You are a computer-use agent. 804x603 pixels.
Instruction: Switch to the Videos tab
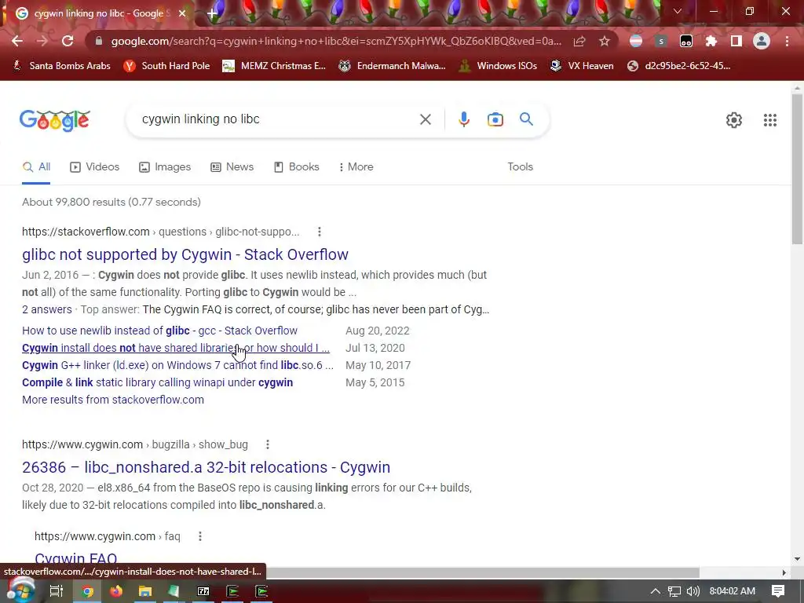94,167
